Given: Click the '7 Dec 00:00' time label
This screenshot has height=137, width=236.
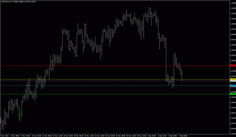Looking at the screenshot, I should (x=183, y=135).
